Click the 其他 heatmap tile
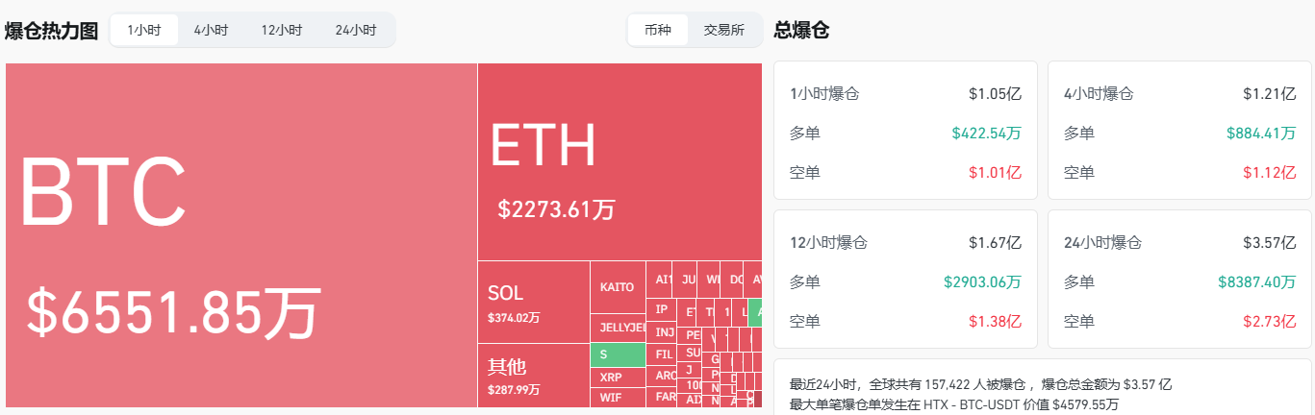This screenshot has width=1315, height=415. point(533,375)
